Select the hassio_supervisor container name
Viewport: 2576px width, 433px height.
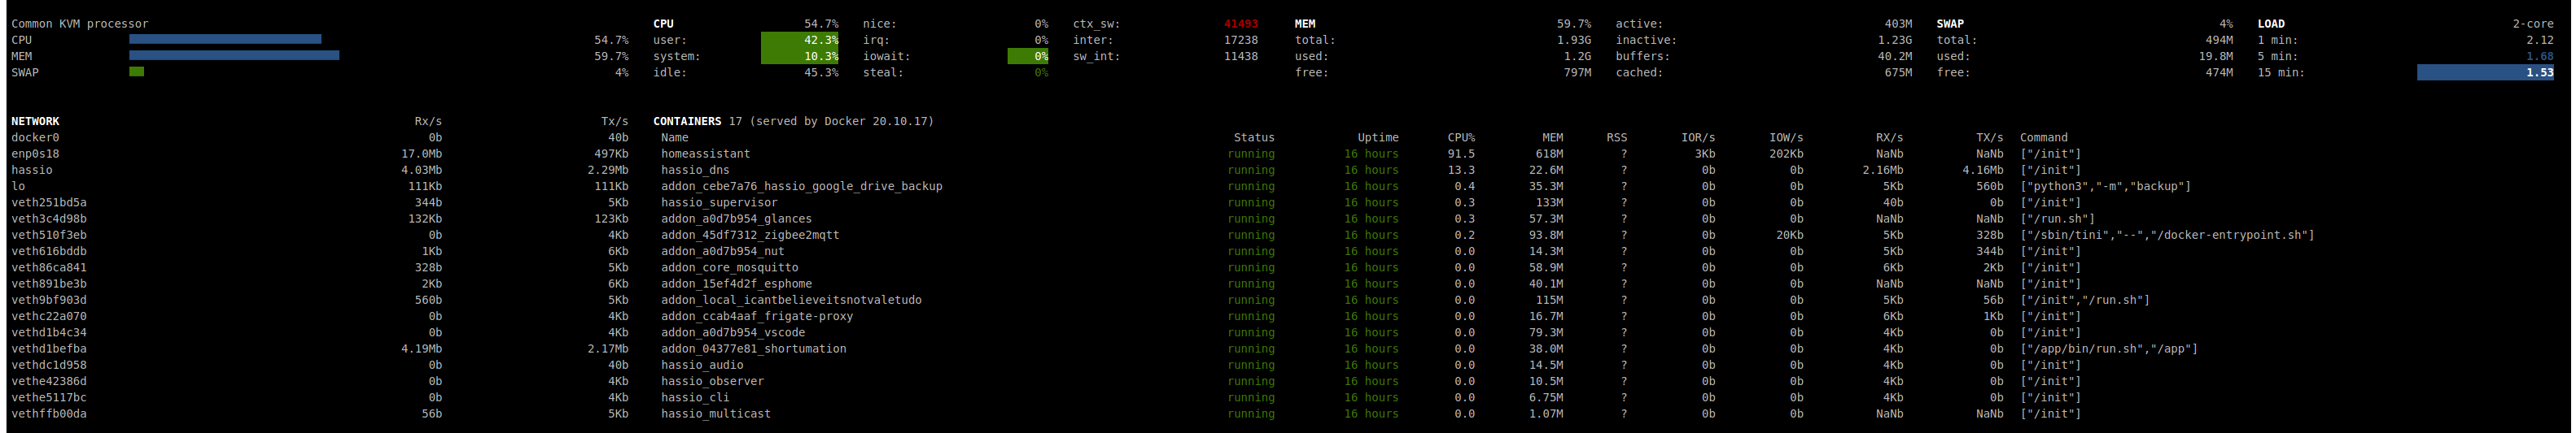point(719,202)
